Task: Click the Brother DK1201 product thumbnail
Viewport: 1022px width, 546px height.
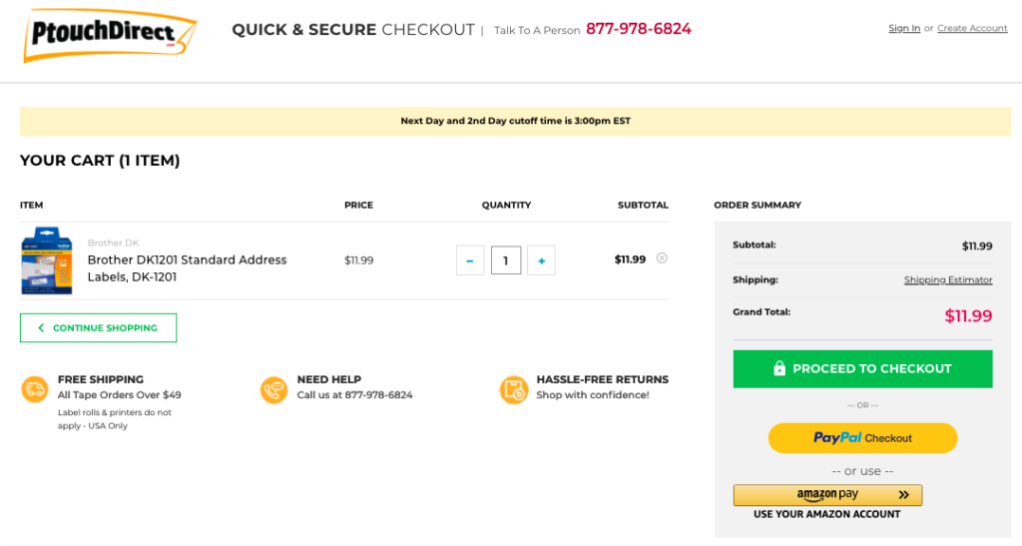Action: pyautogui.click(x=47, y=261)
